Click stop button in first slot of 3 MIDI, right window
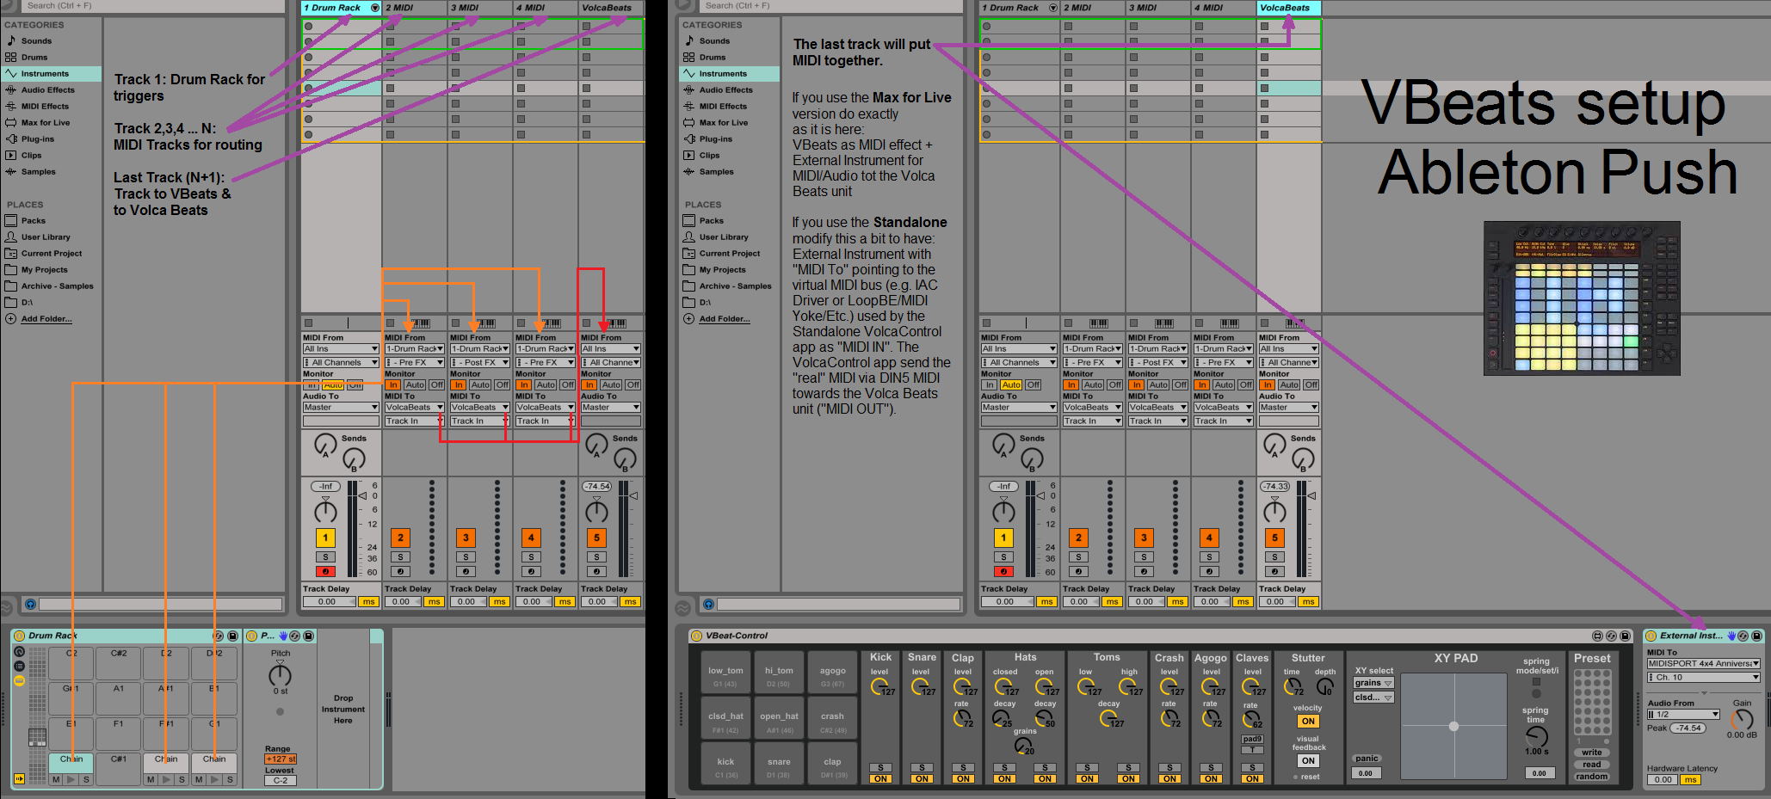 (x=1133, y=26)
